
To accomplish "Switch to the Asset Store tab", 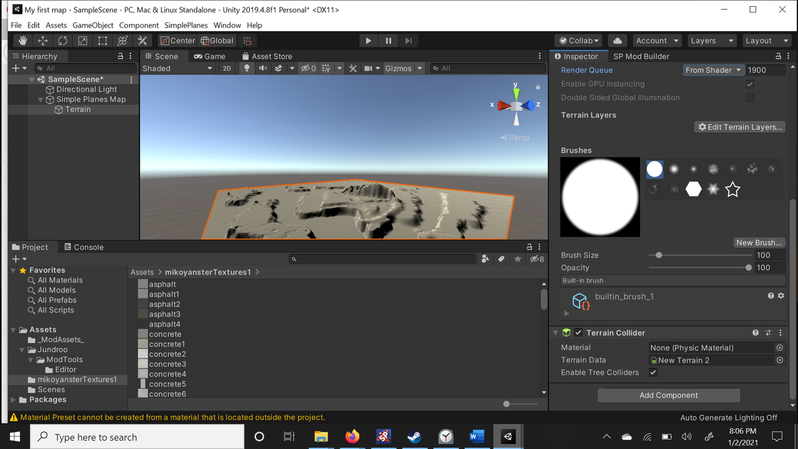I will coord(266,56).
